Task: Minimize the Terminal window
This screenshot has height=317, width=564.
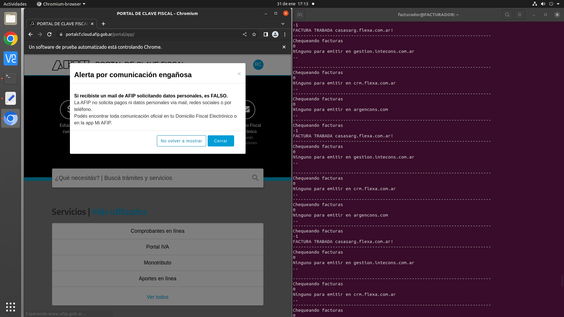Action: pyautogui.click(x=534, y=15)
